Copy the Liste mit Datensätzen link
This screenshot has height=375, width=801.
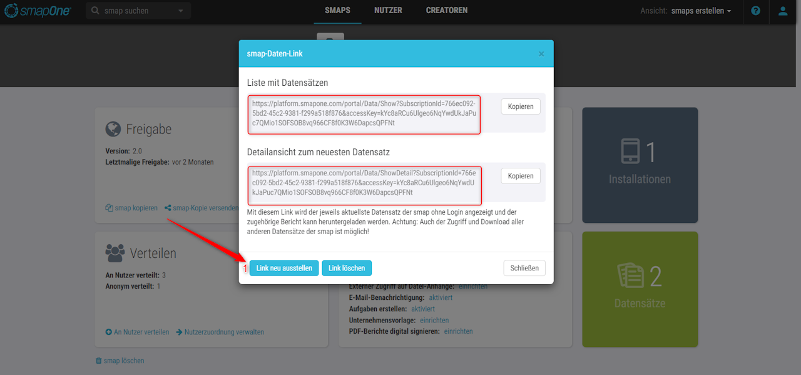(x=521, y=106)
